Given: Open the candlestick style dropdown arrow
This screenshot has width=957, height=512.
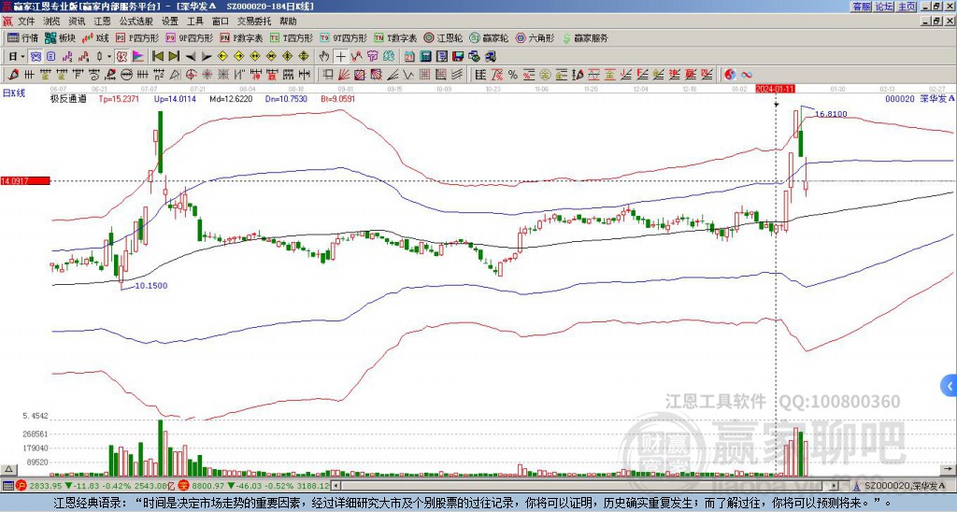Looking at the screenshot, I should click(x=109, y=56).
